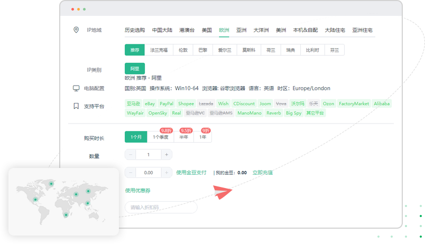Increase 数量 with the plus button

click(x=167, y=155)
